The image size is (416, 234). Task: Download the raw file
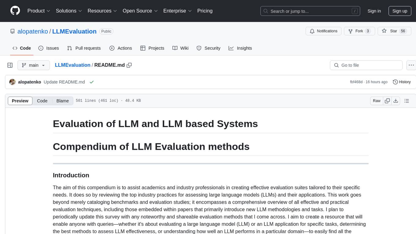coord(396,101)
